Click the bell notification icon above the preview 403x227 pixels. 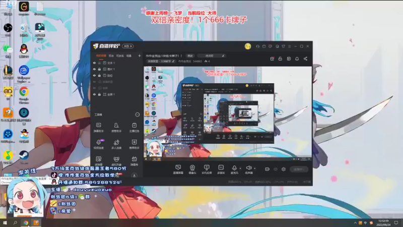(297, 59)
